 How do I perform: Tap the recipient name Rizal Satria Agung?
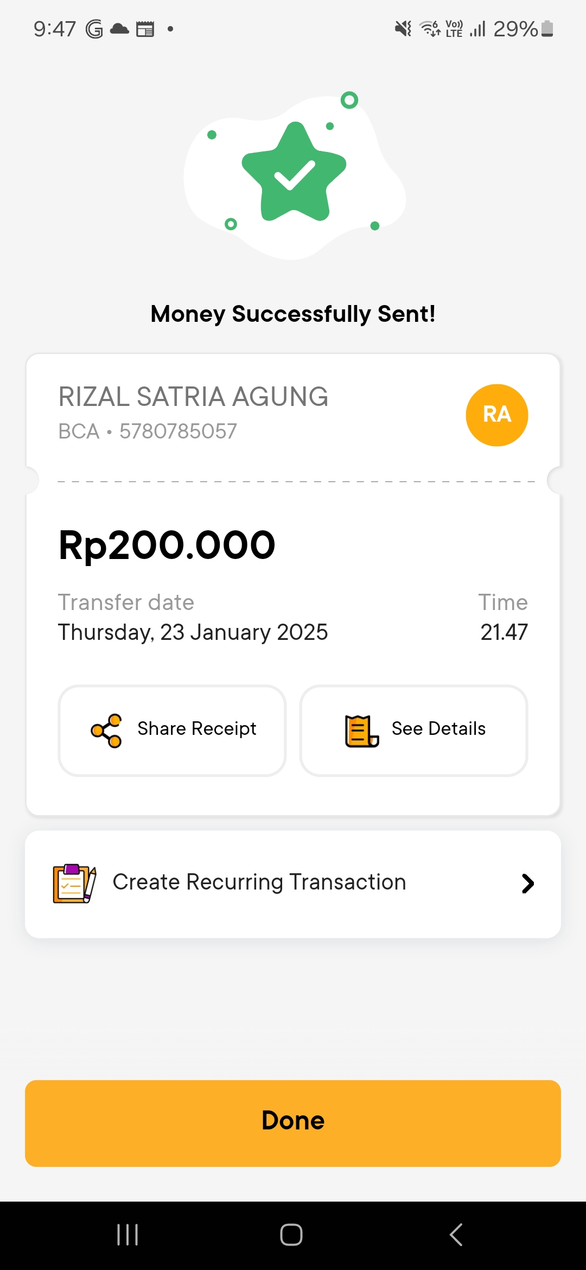coord(193,397)
